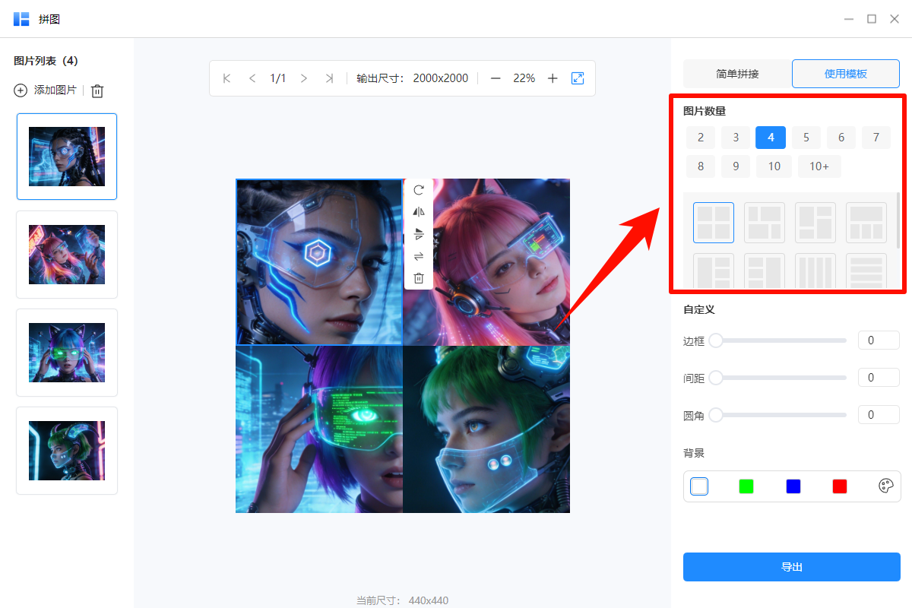This screenshot has width=912, height=608.
Task: Click the fullscreen preview icon
Action: coord(578,78)
